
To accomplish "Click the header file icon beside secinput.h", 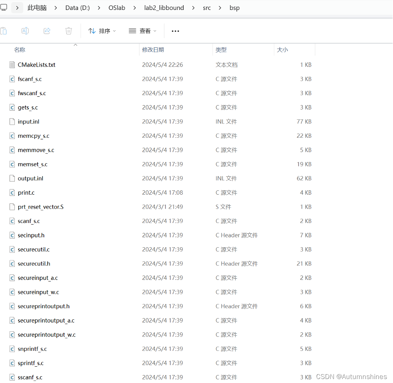I will tap(12, 235).
